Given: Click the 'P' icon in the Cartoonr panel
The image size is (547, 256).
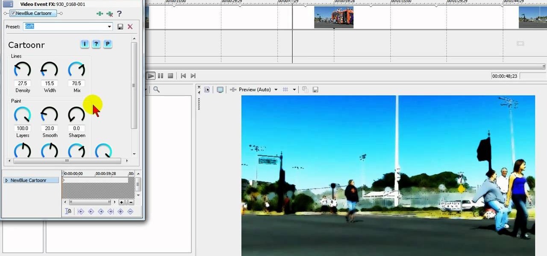Looking at the screenshot, I should [x=108, y=44].
